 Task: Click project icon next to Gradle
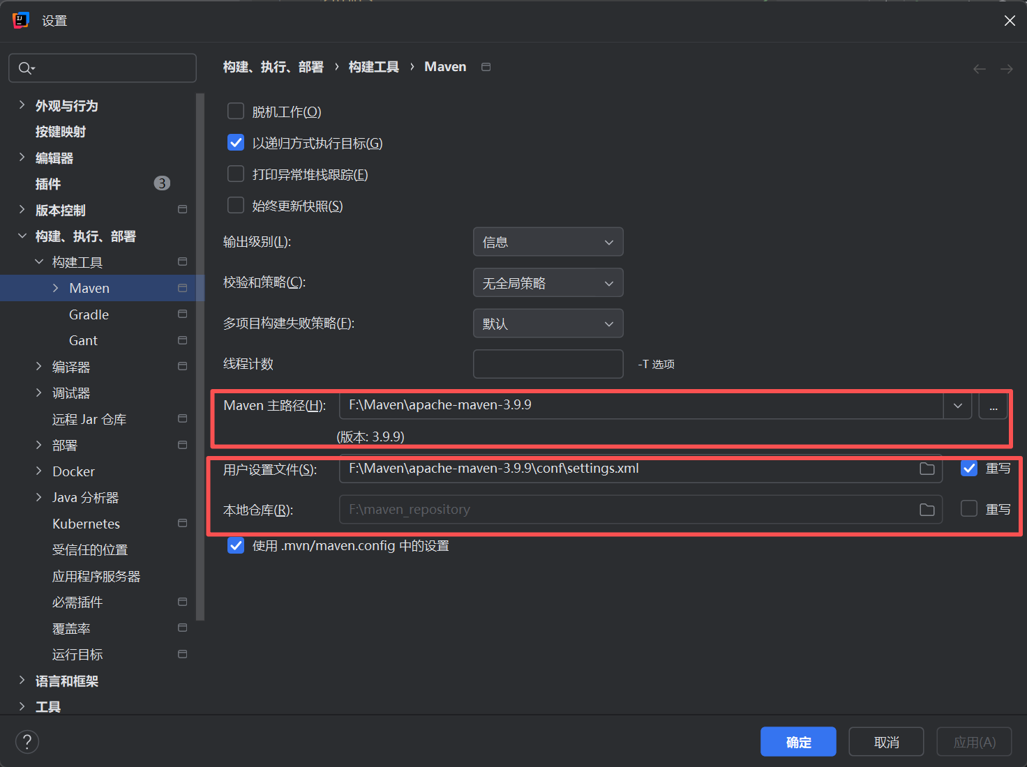coord(183,314)
